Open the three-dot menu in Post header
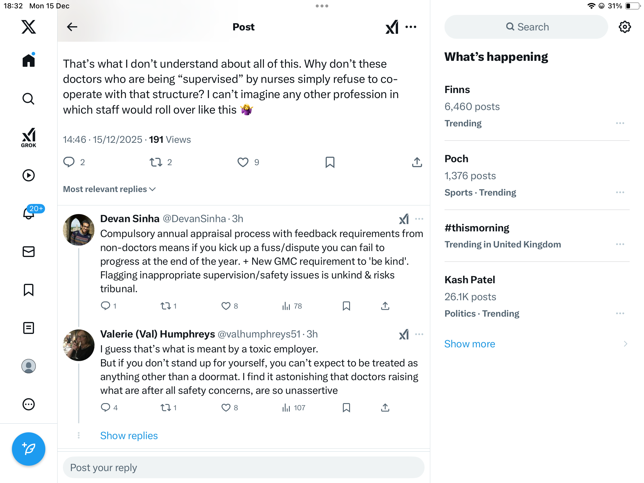Image resolution: width=644 pixels, height=483 pixels. point(411,27)
